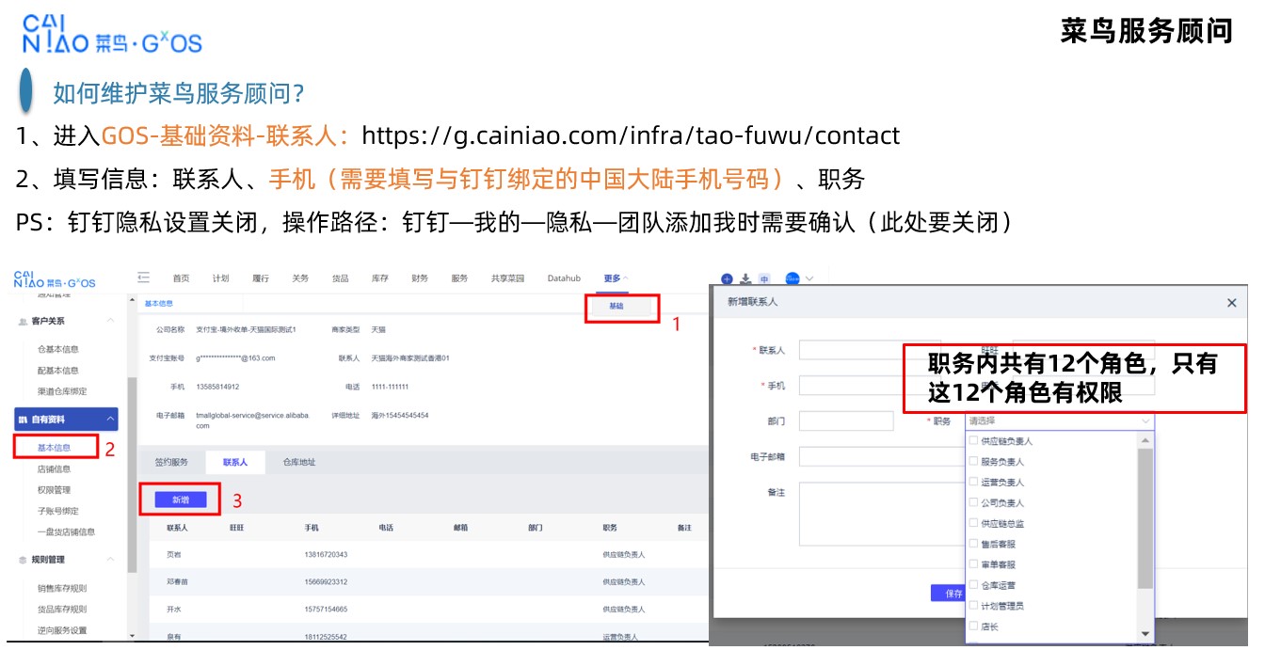The width and height of the screenshot is (1265, 666).
Task: Click the 保存 button in the dialog
Action: click(x=949, y=594)
